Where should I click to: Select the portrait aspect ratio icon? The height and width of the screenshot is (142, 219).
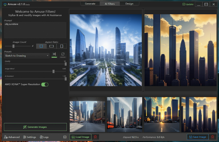[62, 46]
